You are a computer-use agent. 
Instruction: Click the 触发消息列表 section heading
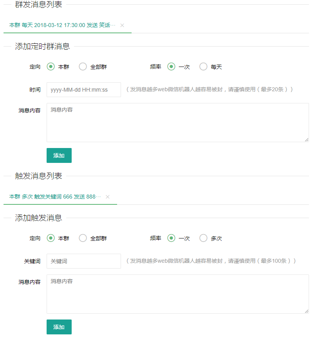pos(38,176)
